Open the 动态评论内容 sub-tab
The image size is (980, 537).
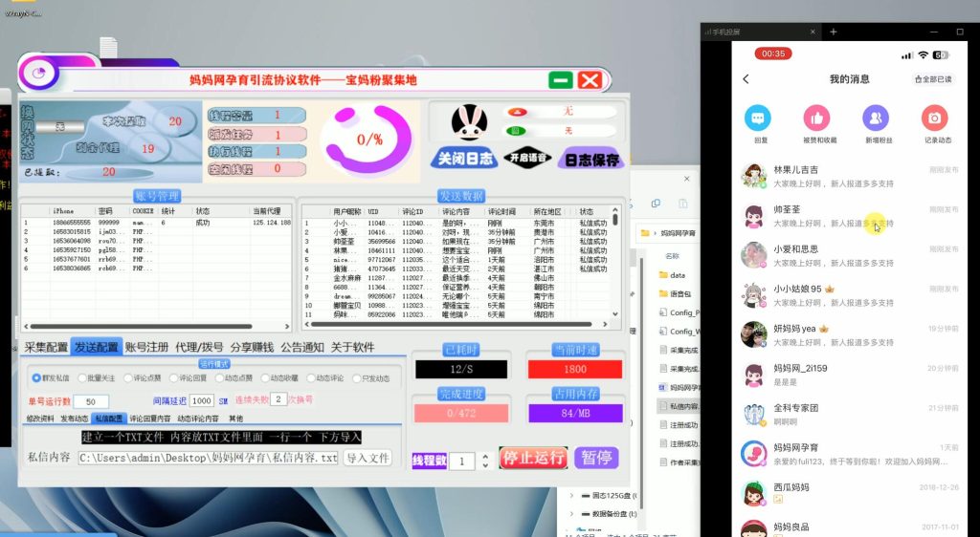tap(198, 419)
